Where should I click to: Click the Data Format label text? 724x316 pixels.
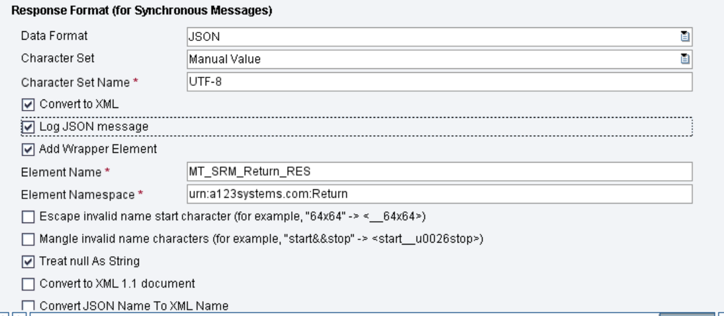pyautogui.click(x=54, y=36)
